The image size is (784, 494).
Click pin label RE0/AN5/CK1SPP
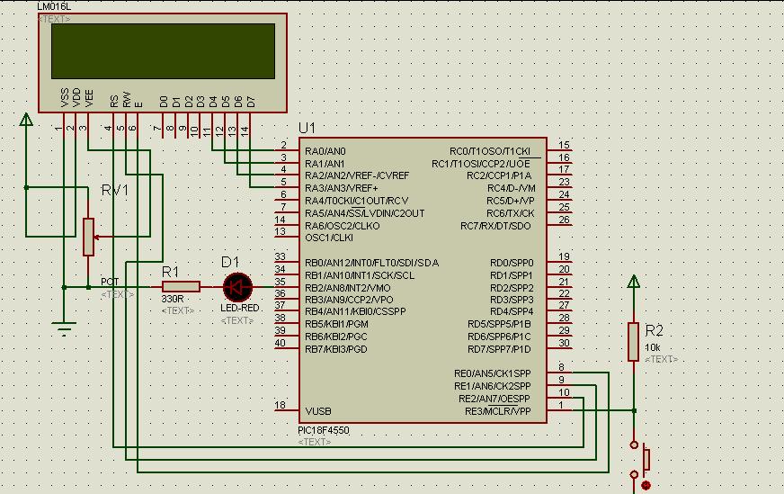pos(493,373)
